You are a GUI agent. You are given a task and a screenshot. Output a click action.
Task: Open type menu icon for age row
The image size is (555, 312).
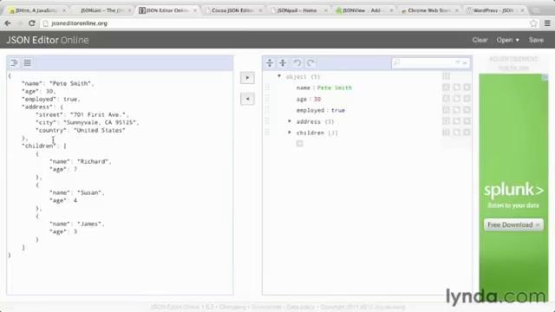pos(446,99)
